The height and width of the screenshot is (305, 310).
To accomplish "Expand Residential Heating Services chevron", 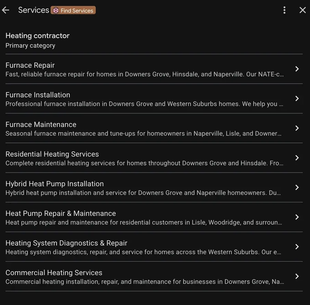I will tap(297, 158).
